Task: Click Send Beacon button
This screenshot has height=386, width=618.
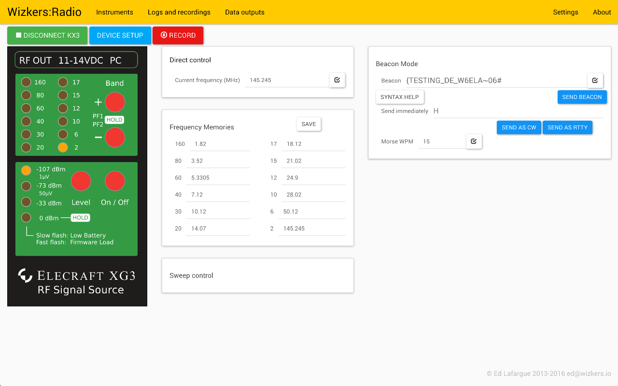Action: click(x=582, y=97)
